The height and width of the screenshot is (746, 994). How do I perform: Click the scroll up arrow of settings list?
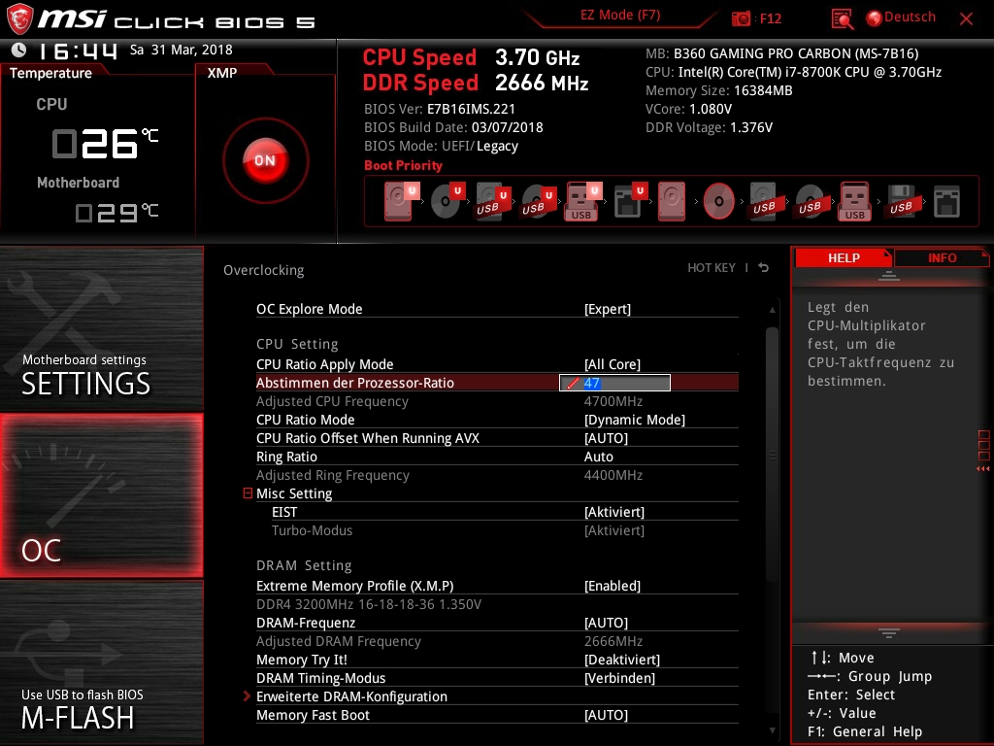tap(772, 310)
